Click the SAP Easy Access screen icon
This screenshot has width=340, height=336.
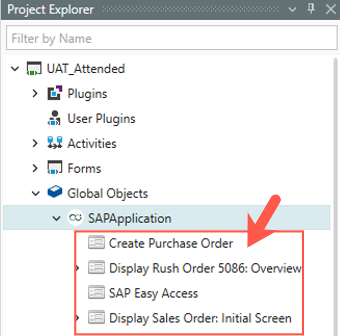click(x=96, y=292)
